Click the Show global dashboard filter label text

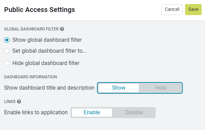click(x=47, y=40)
